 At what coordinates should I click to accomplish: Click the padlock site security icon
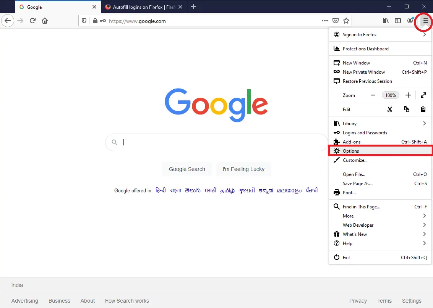click(x=95, y=21)
